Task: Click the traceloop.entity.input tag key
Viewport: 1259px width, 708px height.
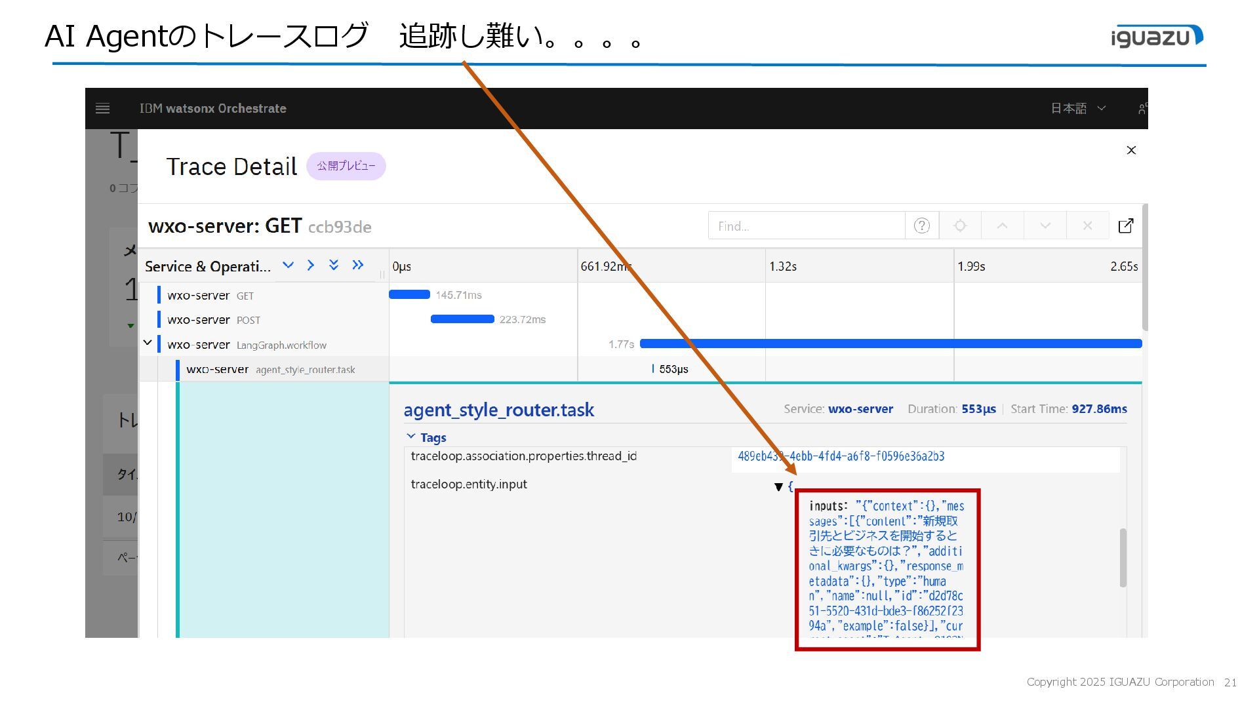Action: click(x=469, y=484)
